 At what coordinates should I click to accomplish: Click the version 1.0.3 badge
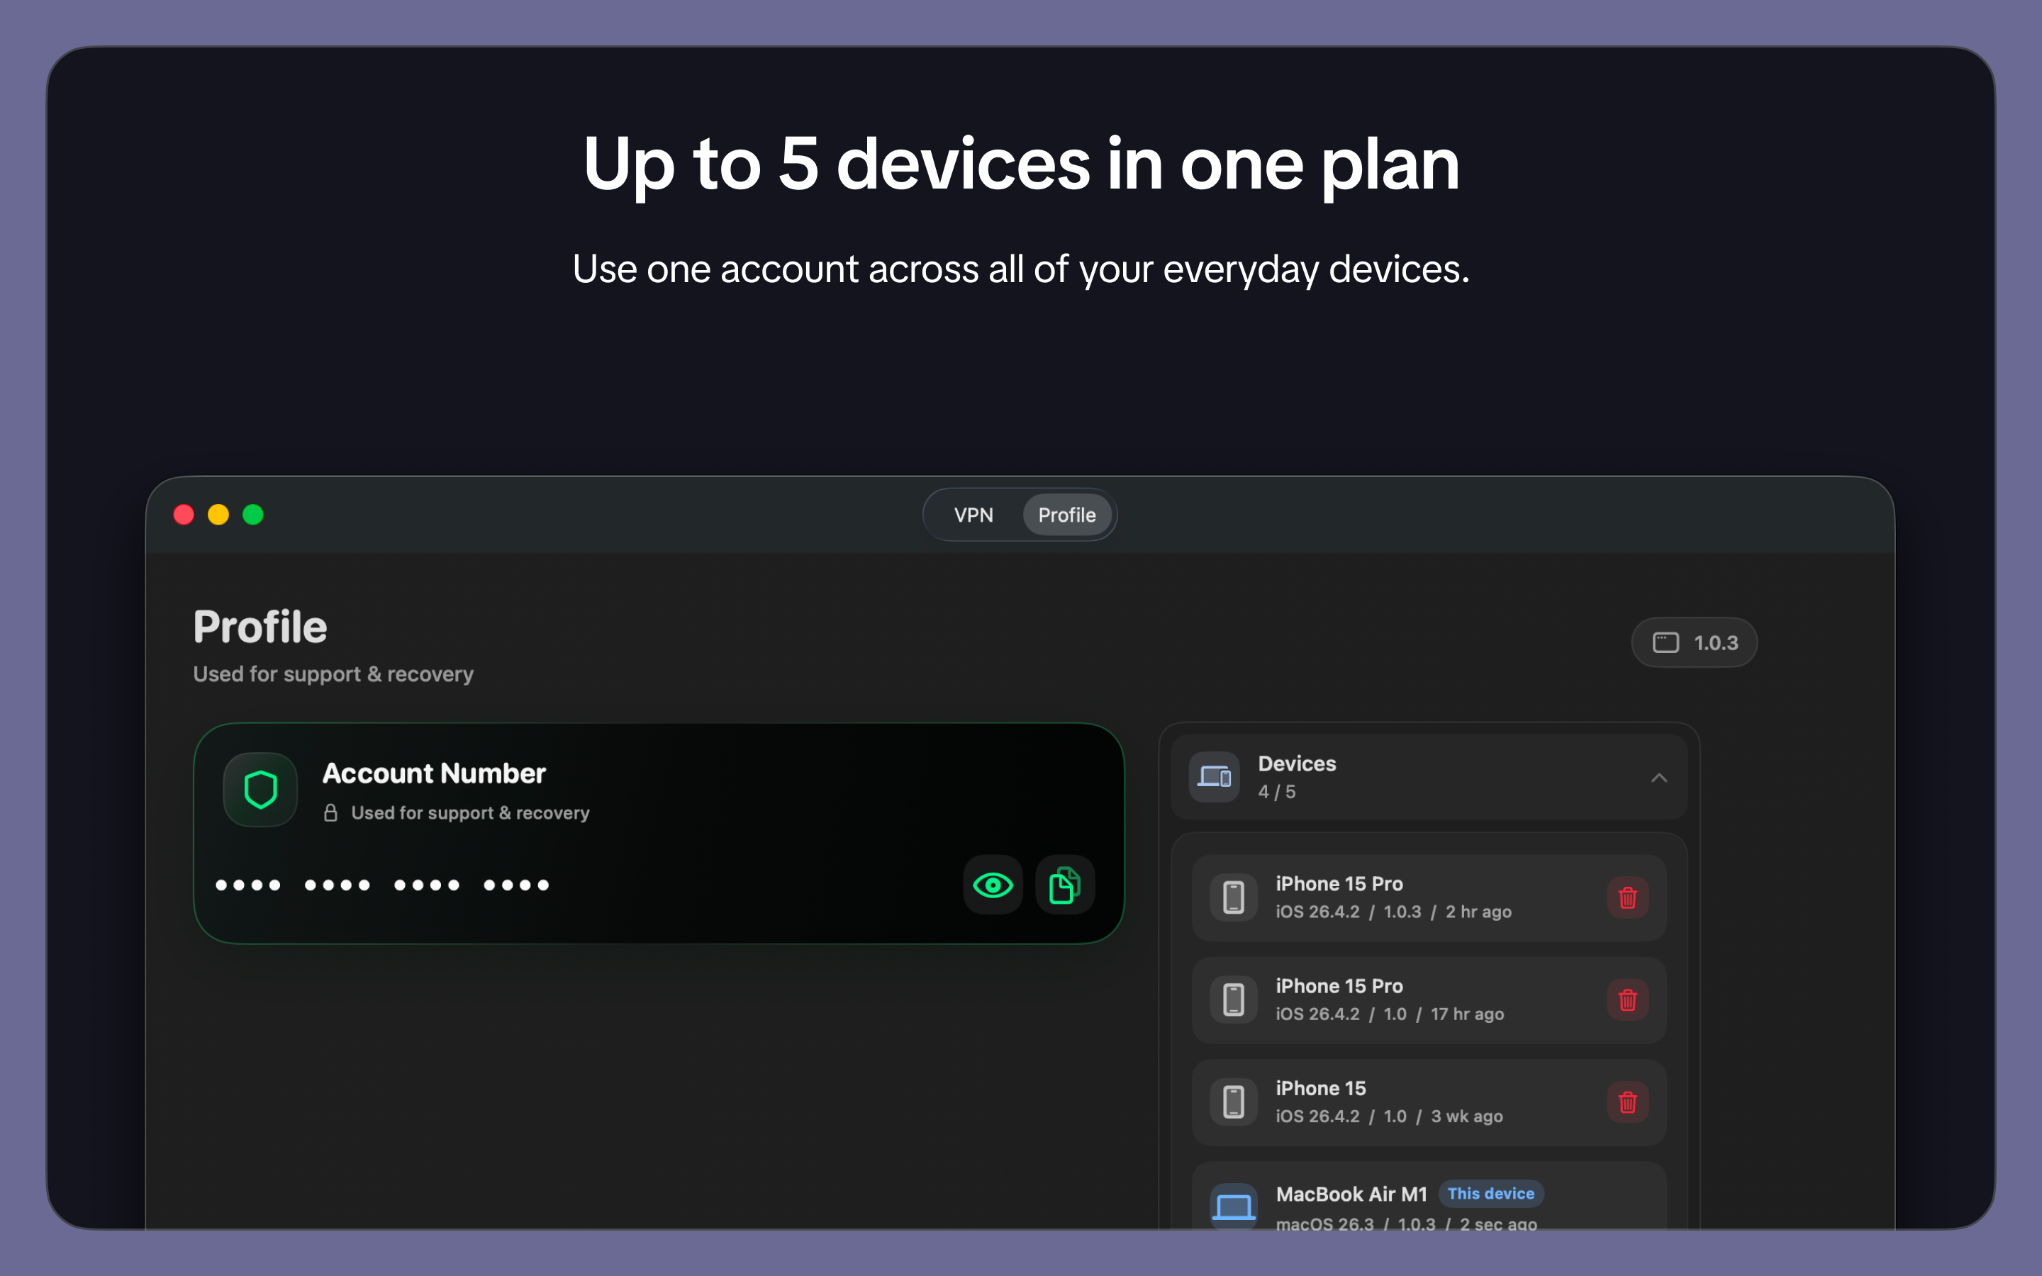[x=1693, y=643]
